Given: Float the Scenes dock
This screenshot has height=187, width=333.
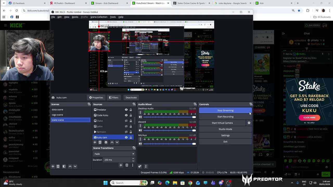Looking at the screenshot, I should (89, 104).
